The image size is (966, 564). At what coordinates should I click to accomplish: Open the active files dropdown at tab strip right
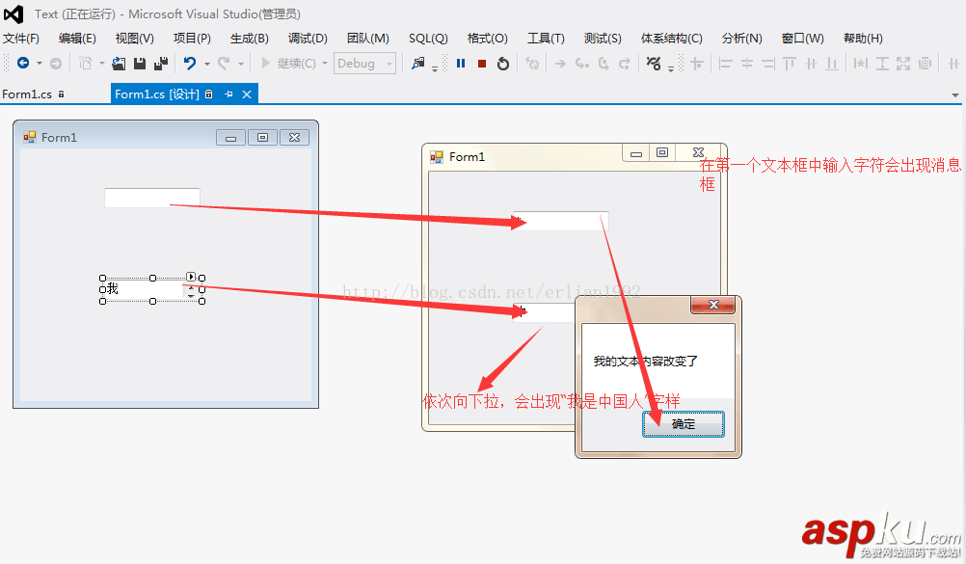tap(953, 94)
